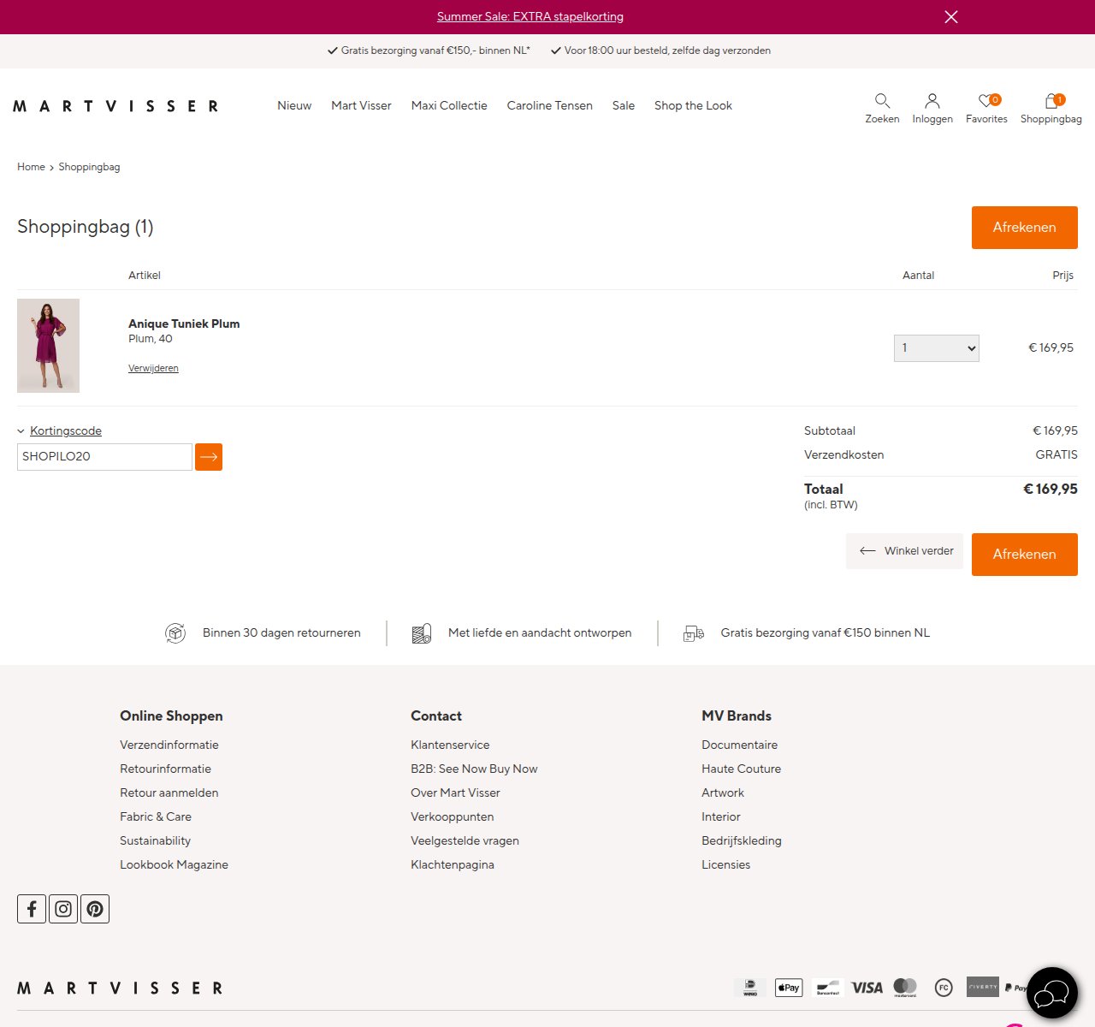
Task: Open the Anique Tuniek Plum product thumbnail
Action: pos(48,346)
